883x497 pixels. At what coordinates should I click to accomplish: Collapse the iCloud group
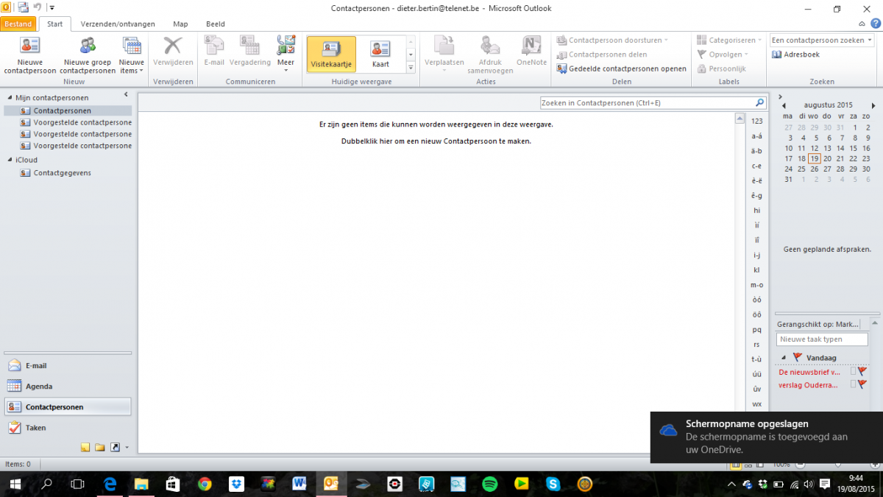click(x=10, y=160)
